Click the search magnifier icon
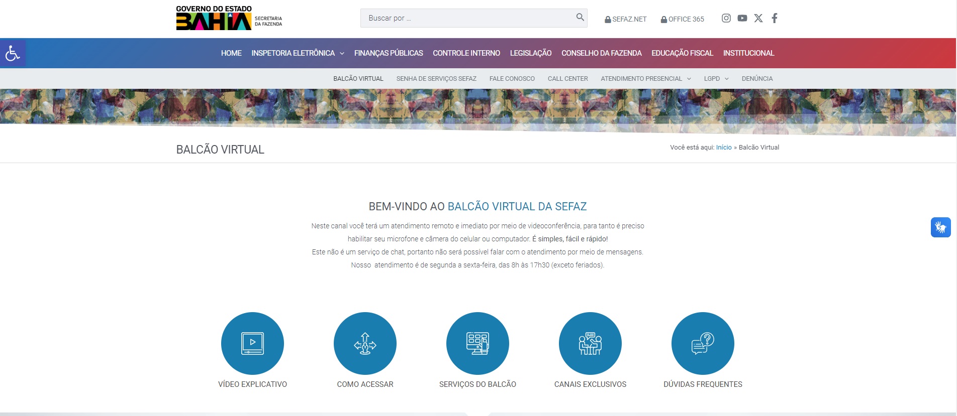 click(580, 18)
